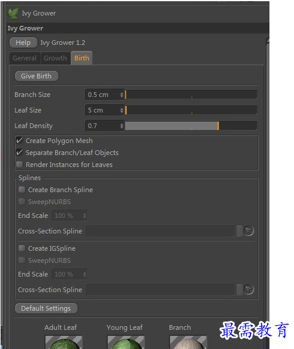Uncheck Create Polygon Mesh
This screenshot has width=294, height=349.
pyautogui.click(x=20, y=141)
